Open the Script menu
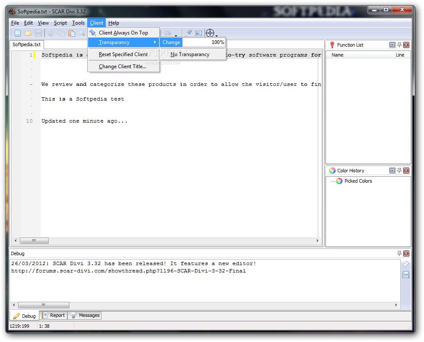The image size is (424, 342). [60, 23]
